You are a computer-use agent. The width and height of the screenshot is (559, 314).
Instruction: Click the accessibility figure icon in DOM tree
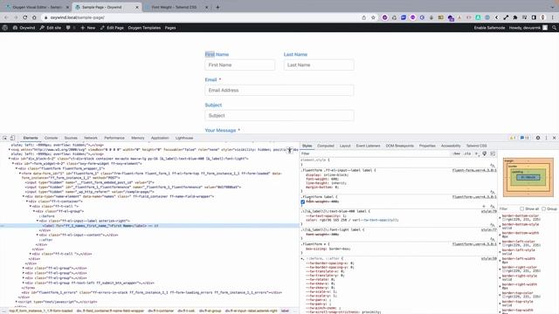(x=289, y=150)
